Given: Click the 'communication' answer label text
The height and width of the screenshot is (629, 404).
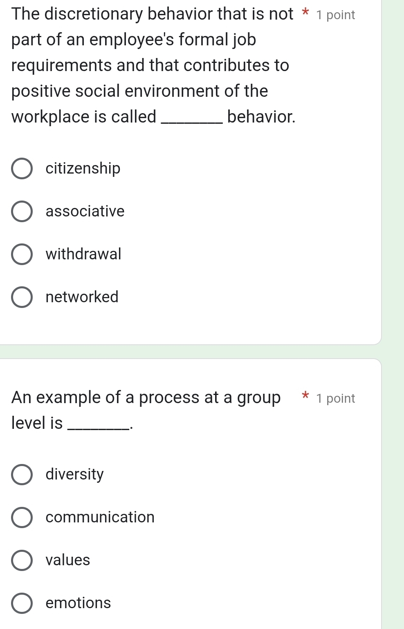Looking at the screenshot, I should coord(100,517).
